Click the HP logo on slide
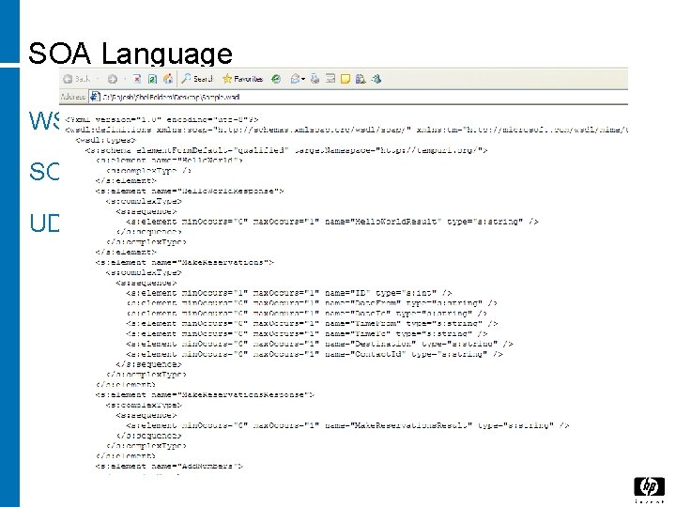 point(650,490)
